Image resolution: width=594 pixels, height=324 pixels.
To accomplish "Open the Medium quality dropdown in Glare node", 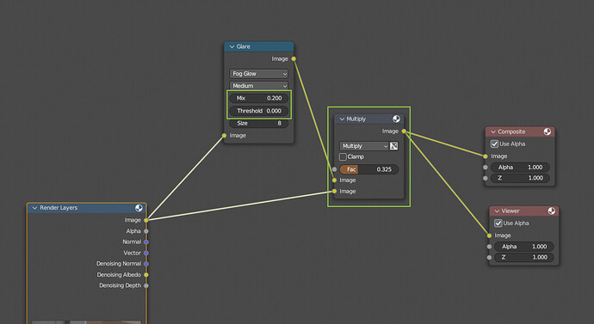I will click(x=259, y=86).
